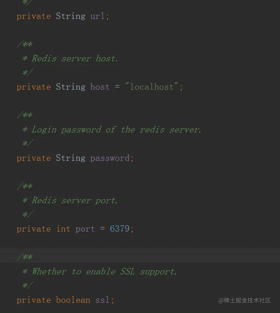Click the url field name
Screen dimensions: 280x313
click(98, 16)
